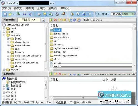
Task: Select the (D:) drive in local tree
Action: (14, 96)
